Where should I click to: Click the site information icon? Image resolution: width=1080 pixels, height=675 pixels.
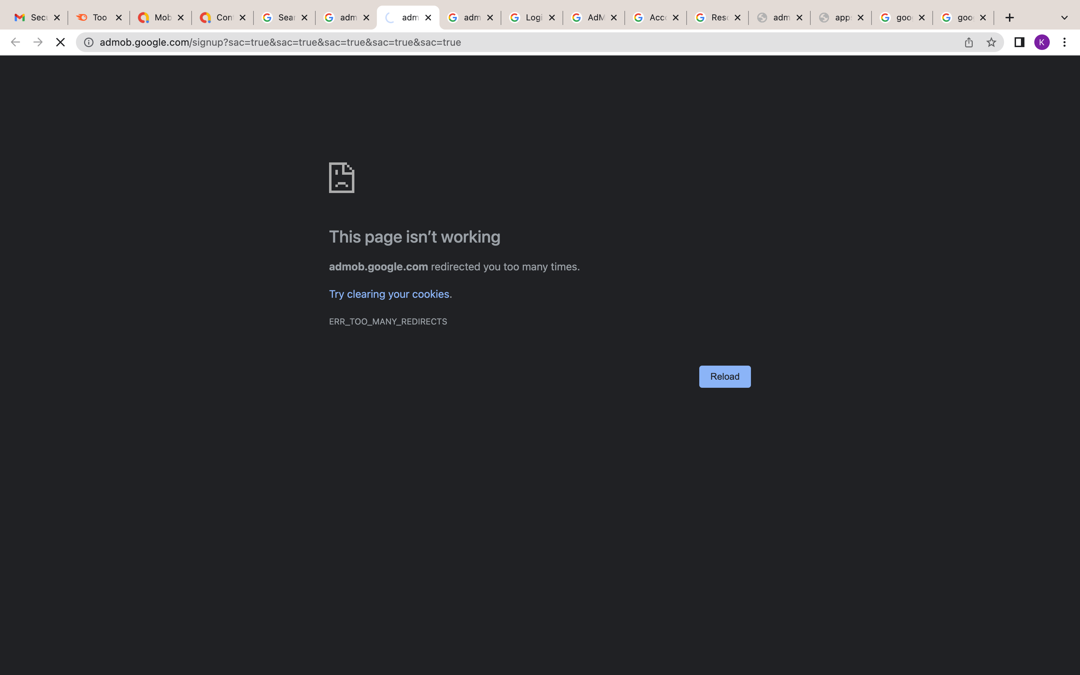pos(89,43)
